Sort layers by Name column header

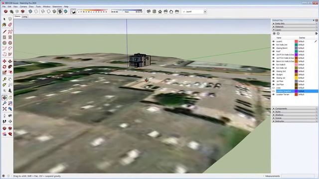click(279, 38)
